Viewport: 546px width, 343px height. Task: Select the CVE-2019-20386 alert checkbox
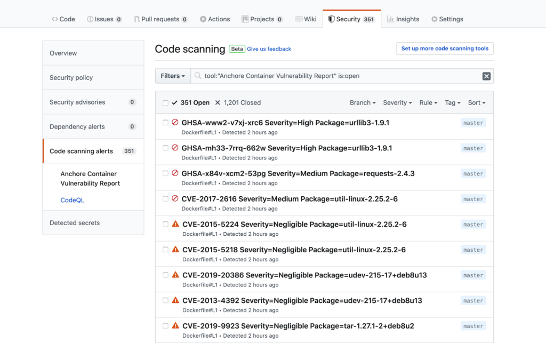tap(165, 275)
